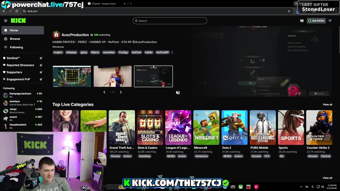Open Xenathewitch followed channel
The image size is (340, 191).
[23, 126]
